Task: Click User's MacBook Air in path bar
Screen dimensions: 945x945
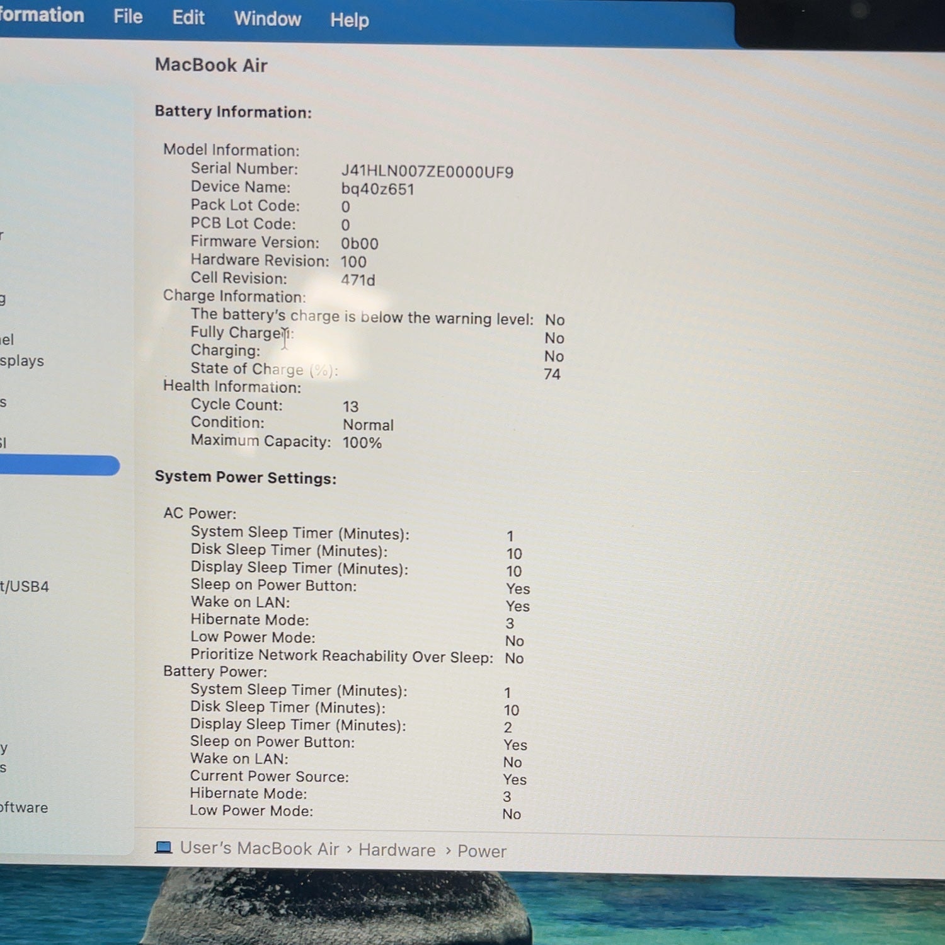Action: (260, 849)
